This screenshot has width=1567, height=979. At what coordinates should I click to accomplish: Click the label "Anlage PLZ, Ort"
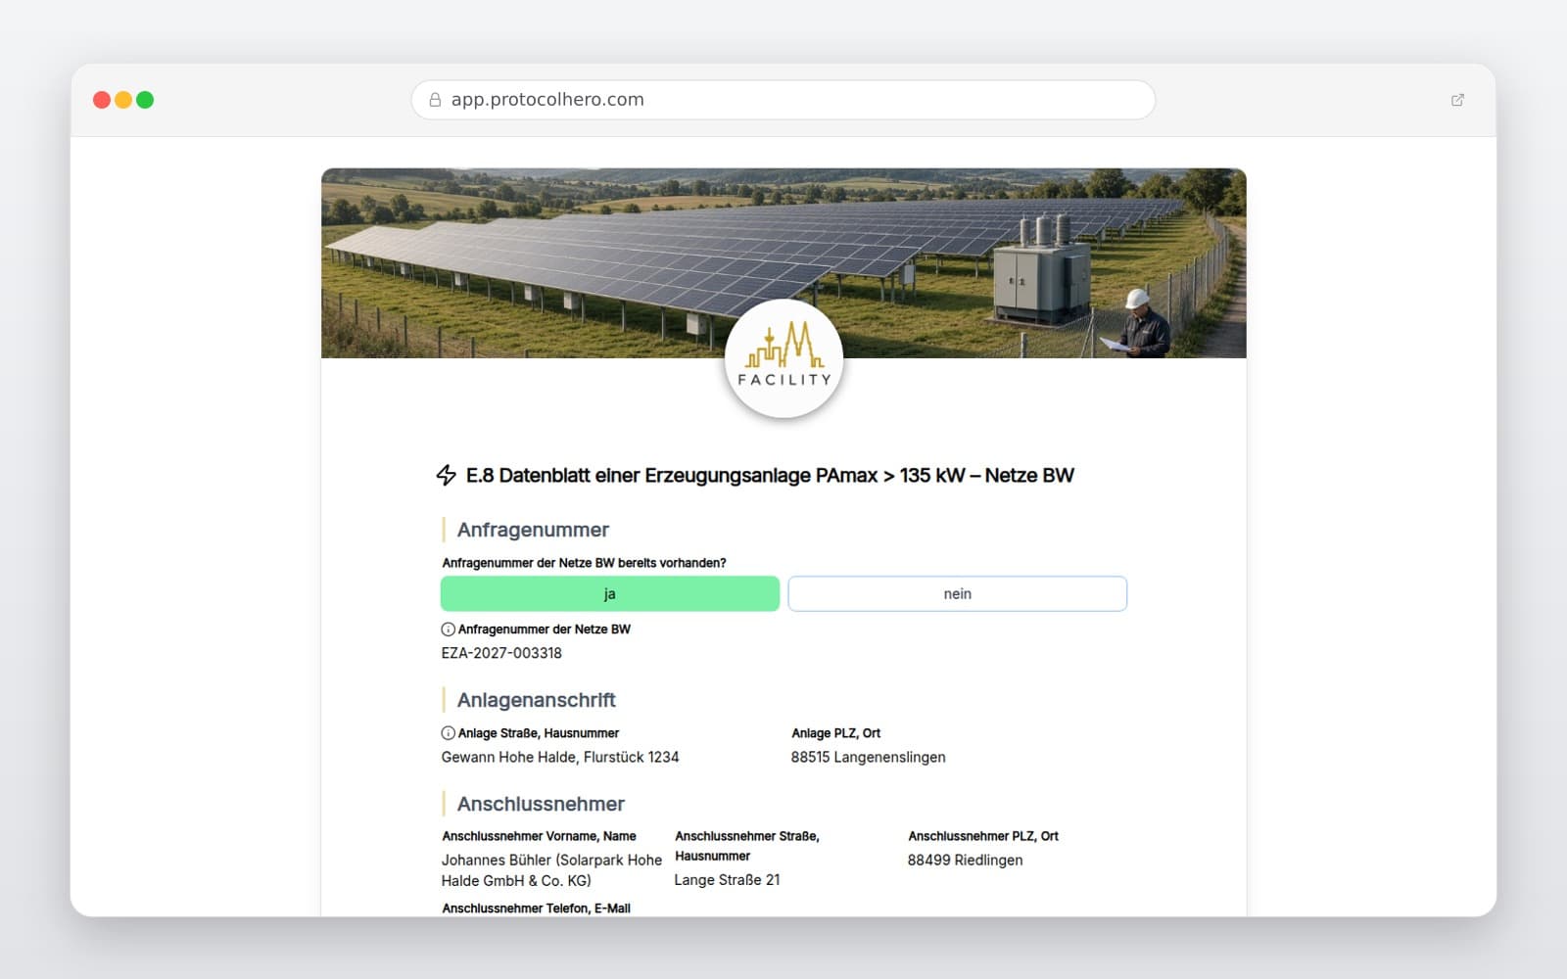(x=836, y=733)
